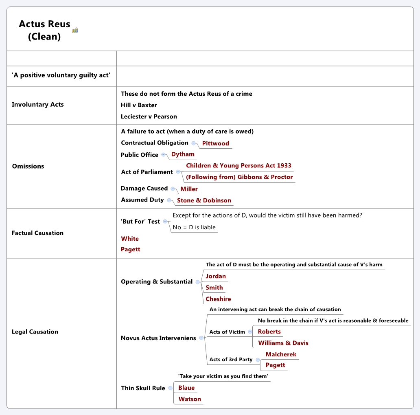Open the Stone & Dobinson case
The width and height of the screenshot is (420, 415).
(204, 200)
